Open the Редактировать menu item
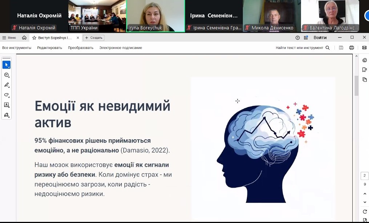This screenshot has width=369, height=223. 49,48
